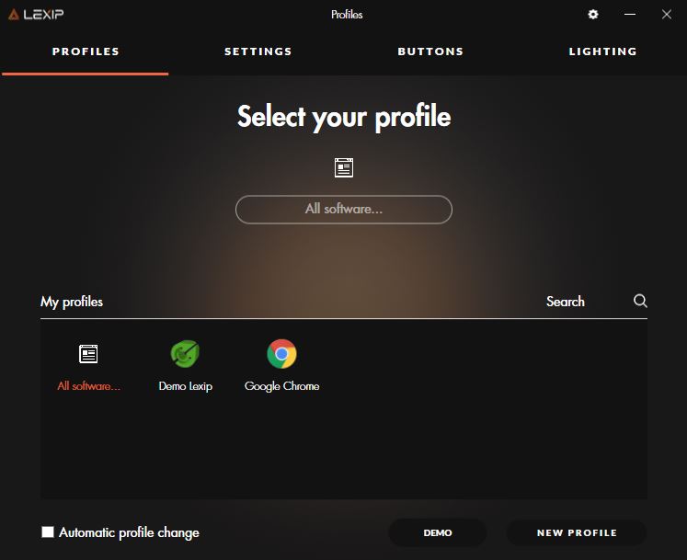The image size is (687, 560).
Task: Click the Demo button
Action: [438, 532]
